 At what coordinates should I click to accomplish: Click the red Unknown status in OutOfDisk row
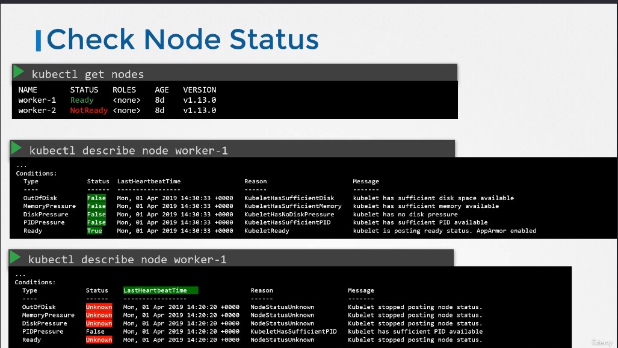pos(99,307)
